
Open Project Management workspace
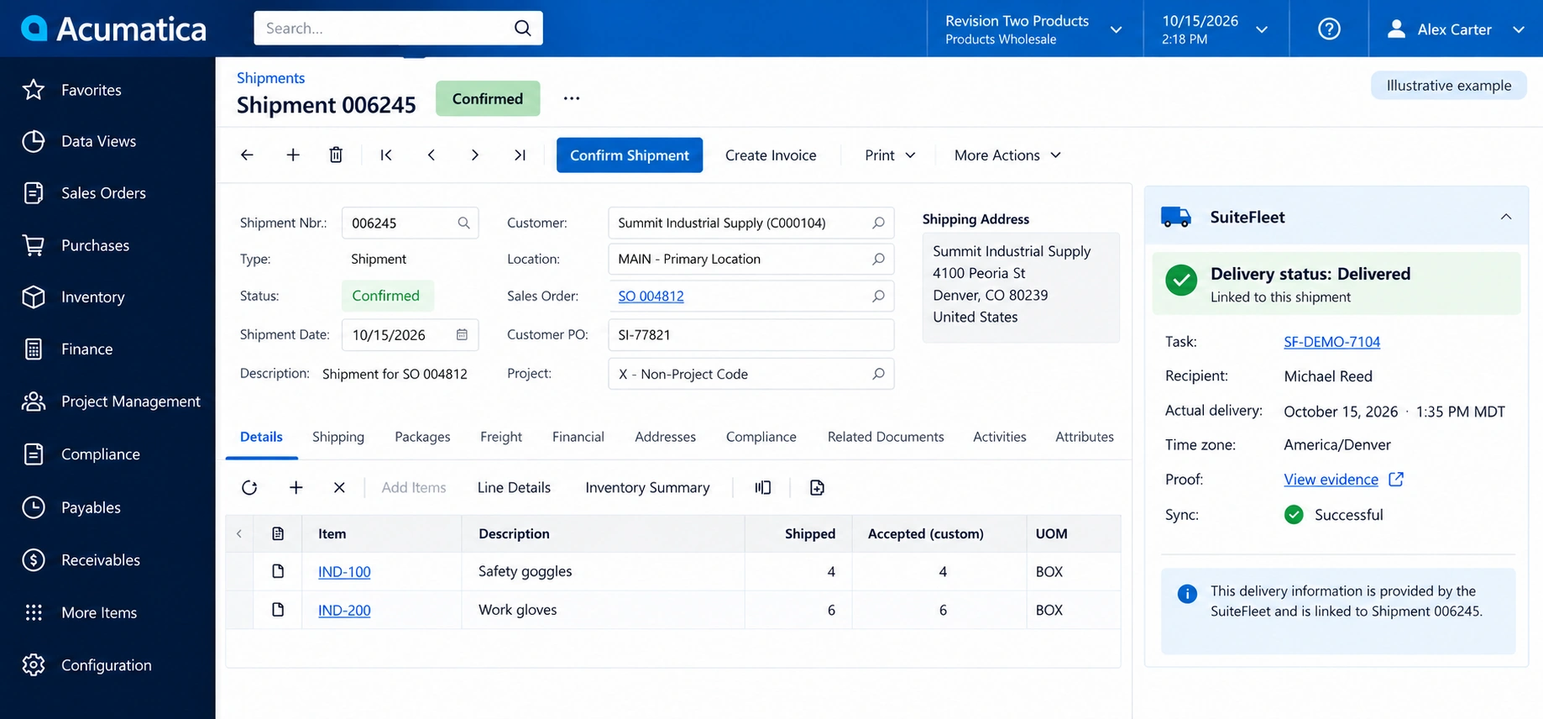coord(111,401)
